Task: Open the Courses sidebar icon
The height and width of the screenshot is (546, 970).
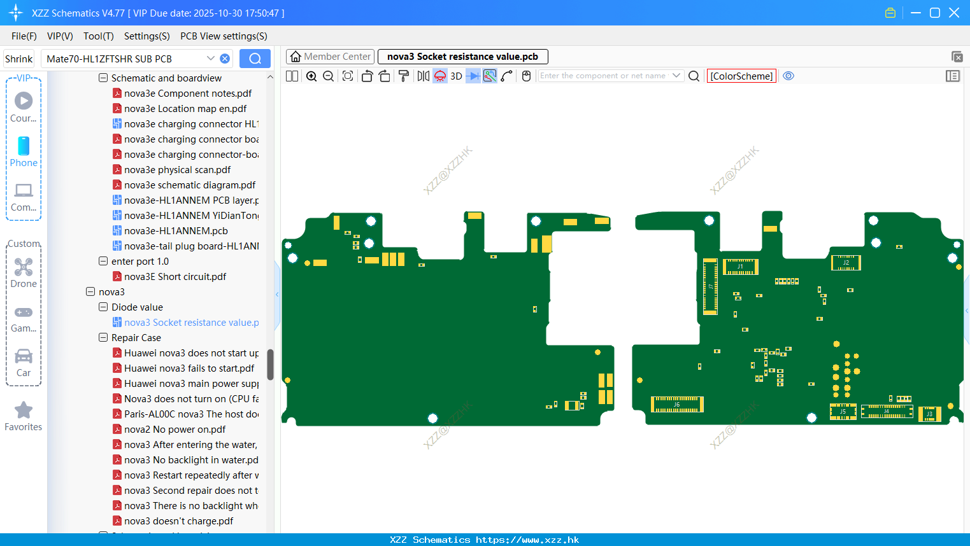Action: 24,107
